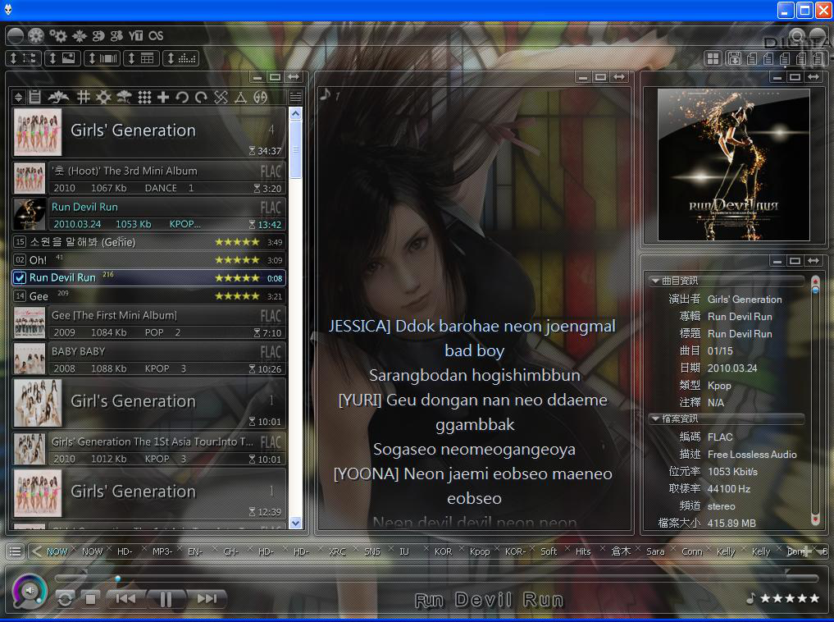The width and height of the screenshot is (834, 622).
Task: Switch to the Kpop playlist tab
Action: [x=479, y=551]
